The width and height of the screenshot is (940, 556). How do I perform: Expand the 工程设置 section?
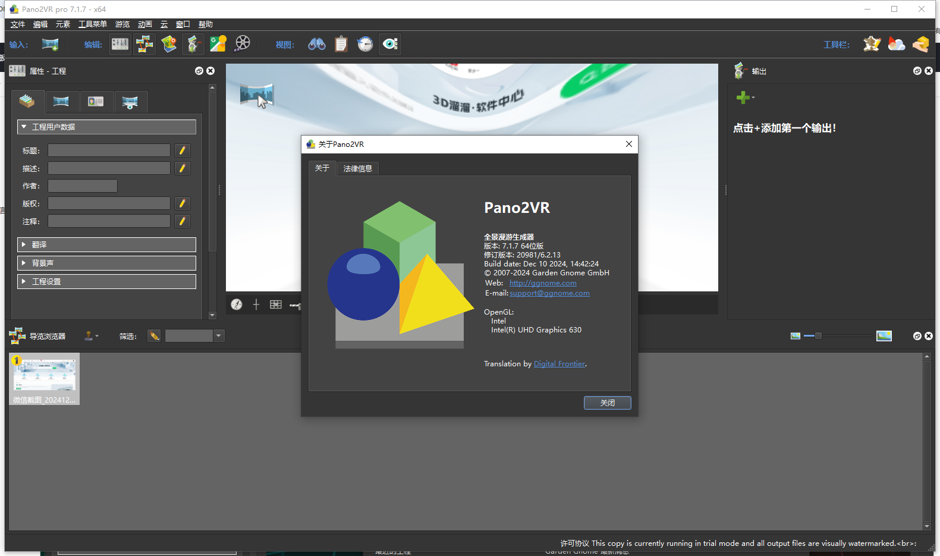coord(106,281)
